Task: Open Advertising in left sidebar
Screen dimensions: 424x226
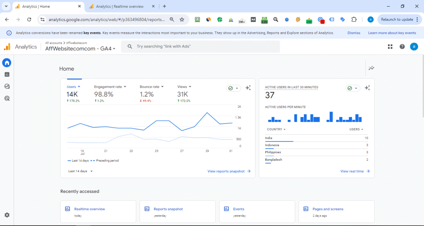Action: point(7,98)
